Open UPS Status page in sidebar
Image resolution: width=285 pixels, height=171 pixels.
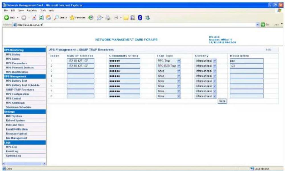(x=13, y=54)
